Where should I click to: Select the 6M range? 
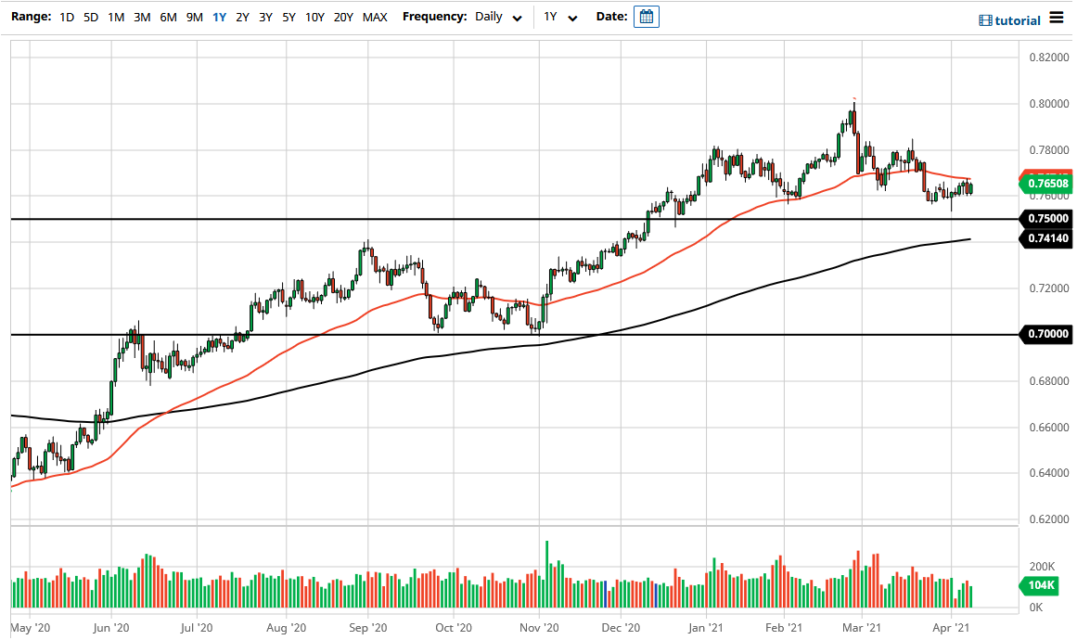[x=167, y=17]
